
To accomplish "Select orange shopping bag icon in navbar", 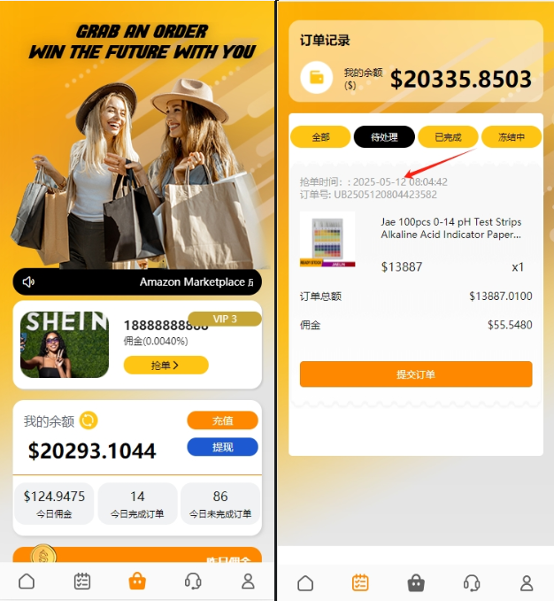I will [x=137, y=581].
